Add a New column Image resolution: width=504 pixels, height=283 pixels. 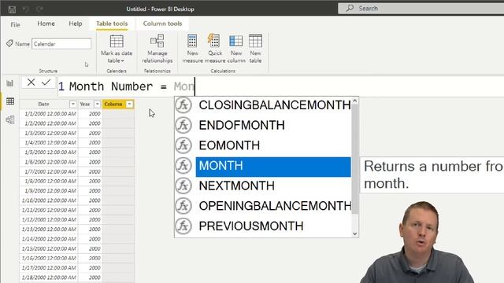236,49
